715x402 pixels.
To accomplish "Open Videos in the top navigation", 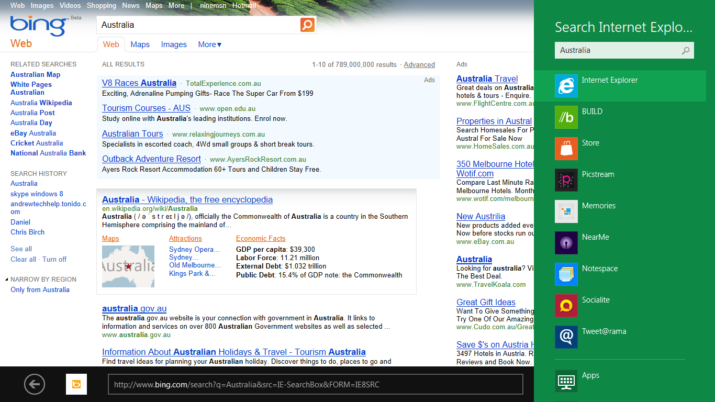I will [70, 5].
